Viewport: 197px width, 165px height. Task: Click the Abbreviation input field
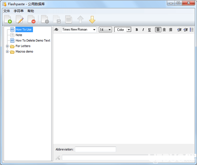coord(96,150)
